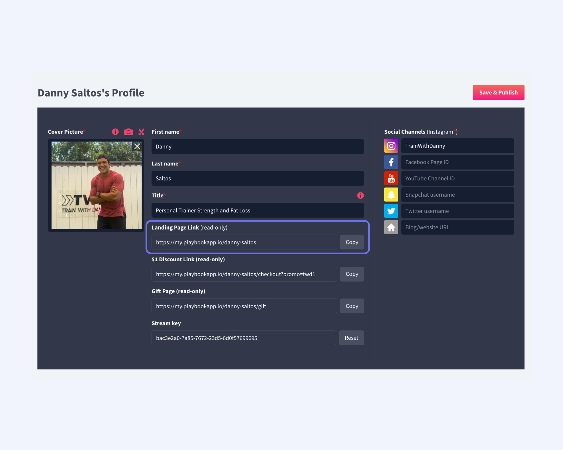Image resolution: width=563 pixels, height=450 pixels.
Task: Click the 'Danny Saltos's Profile' heading
Action: pyautogui.click(x=91, y=93)
